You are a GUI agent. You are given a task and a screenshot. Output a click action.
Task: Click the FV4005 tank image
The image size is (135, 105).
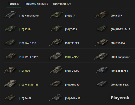[x=56, y=70]
